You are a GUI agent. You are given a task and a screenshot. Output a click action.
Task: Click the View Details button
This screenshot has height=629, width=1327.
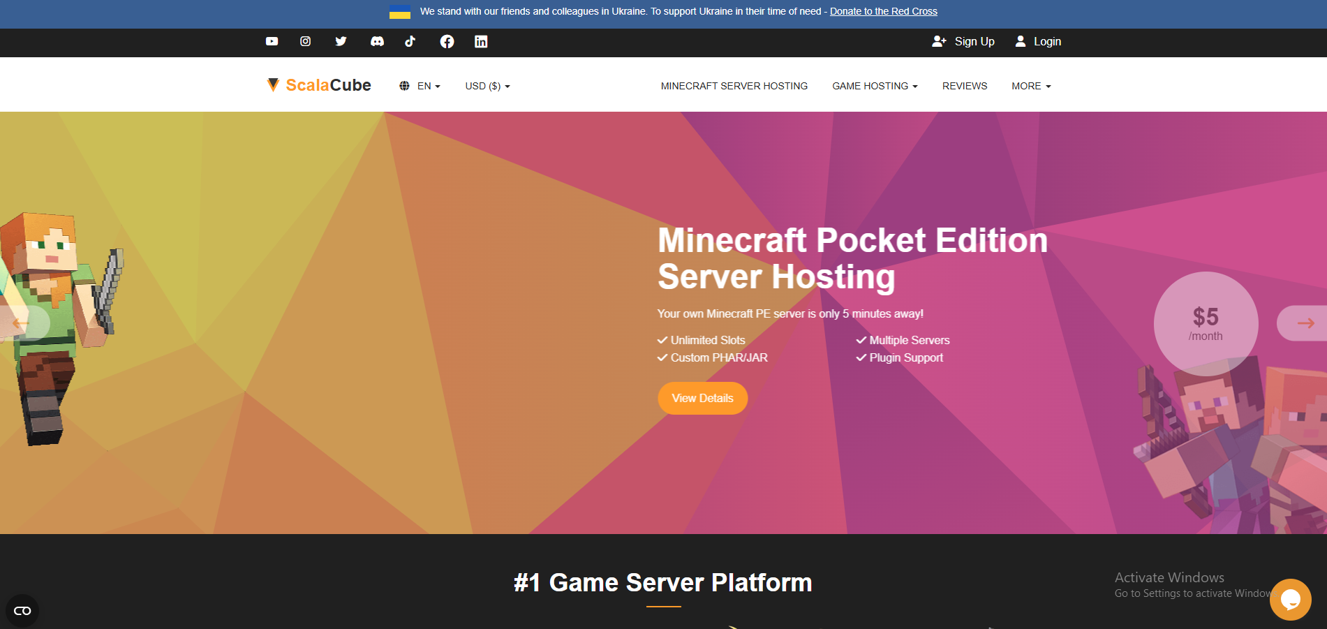[x=702, y=398]
